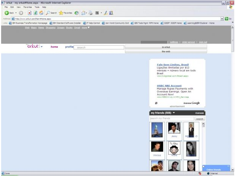Open the cartoon face friend thumbnail
The image size is (237, 176).
[x=174, y=148]
